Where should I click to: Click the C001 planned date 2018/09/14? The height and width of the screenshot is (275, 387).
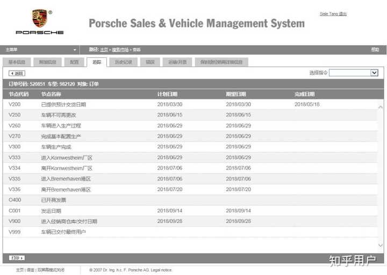click(x=170, y=211)
